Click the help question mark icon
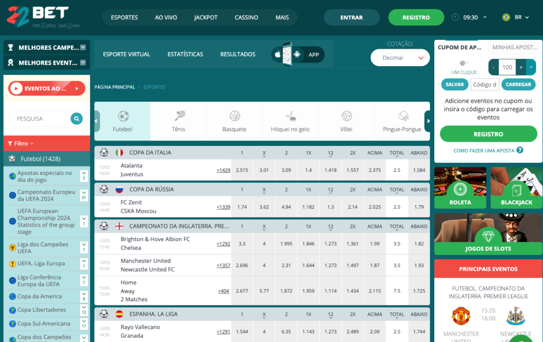Viewport: 543px width, 342px height. [520, 150]
